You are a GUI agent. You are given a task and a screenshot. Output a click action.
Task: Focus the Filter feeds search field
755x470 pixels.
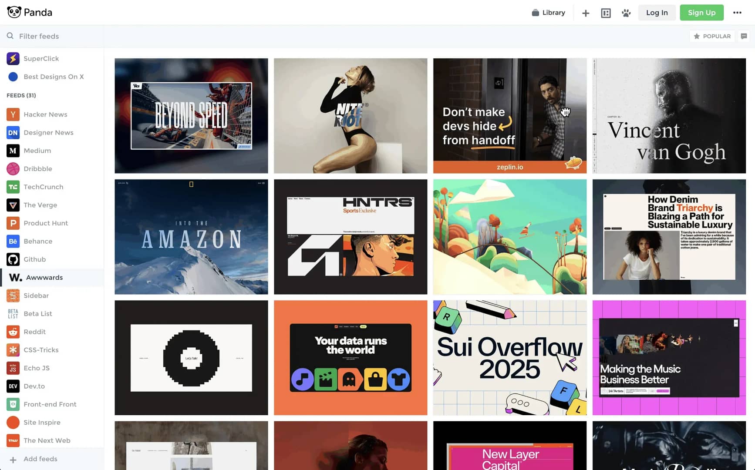(52, 36)
